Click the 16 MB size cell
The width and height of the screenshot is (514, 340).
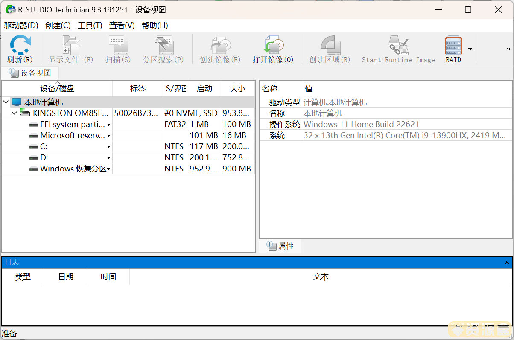(234, 136)
